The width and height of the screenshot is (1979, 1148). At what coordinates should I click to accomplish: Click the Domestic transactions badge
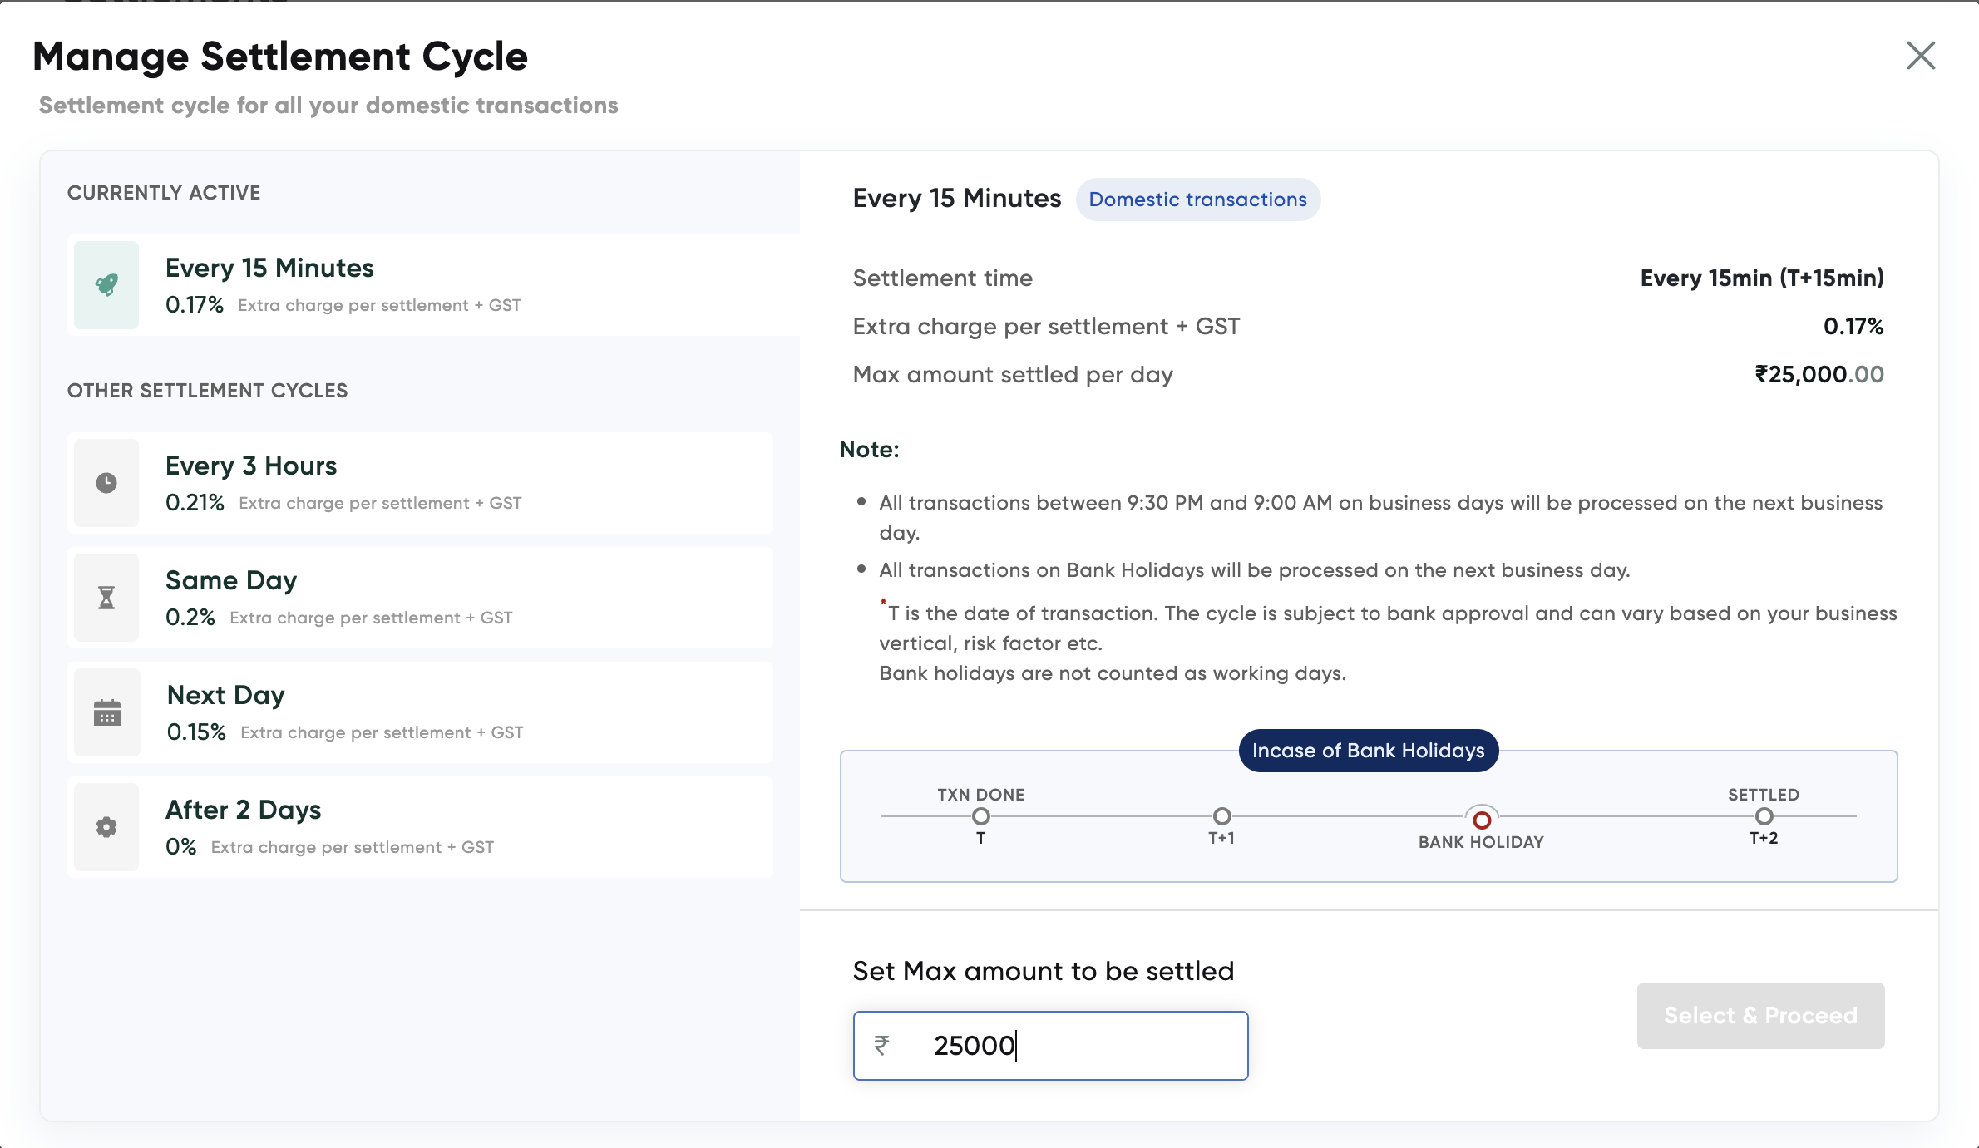(1197, 200)
